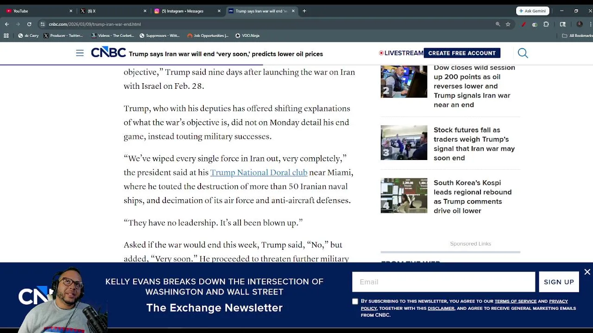Open the Extensions puzzle menu
The height and width of the screenshot is (333, 593).
pyautogui.click(x=546, y=24)
